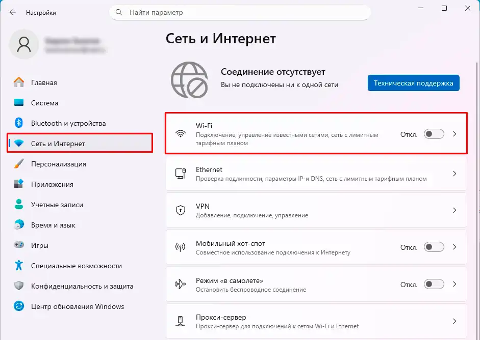The image size is (480, 340).
Task: Click the Техническая поддержка button
Action: tap(413, 82)
